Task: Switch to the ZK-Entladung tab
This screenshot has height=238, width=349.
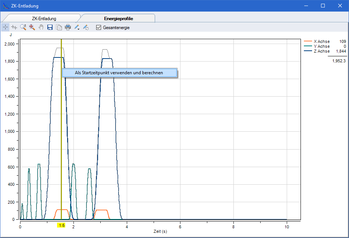Action: coord(44,18)
